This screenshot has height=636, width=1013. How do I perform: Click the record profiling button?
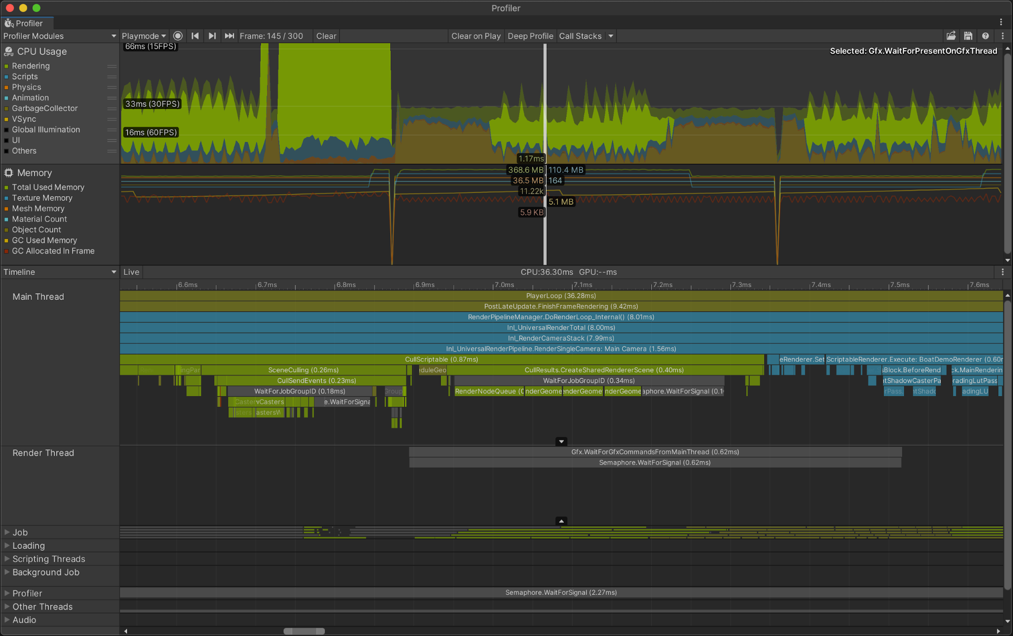pos(178,36)
